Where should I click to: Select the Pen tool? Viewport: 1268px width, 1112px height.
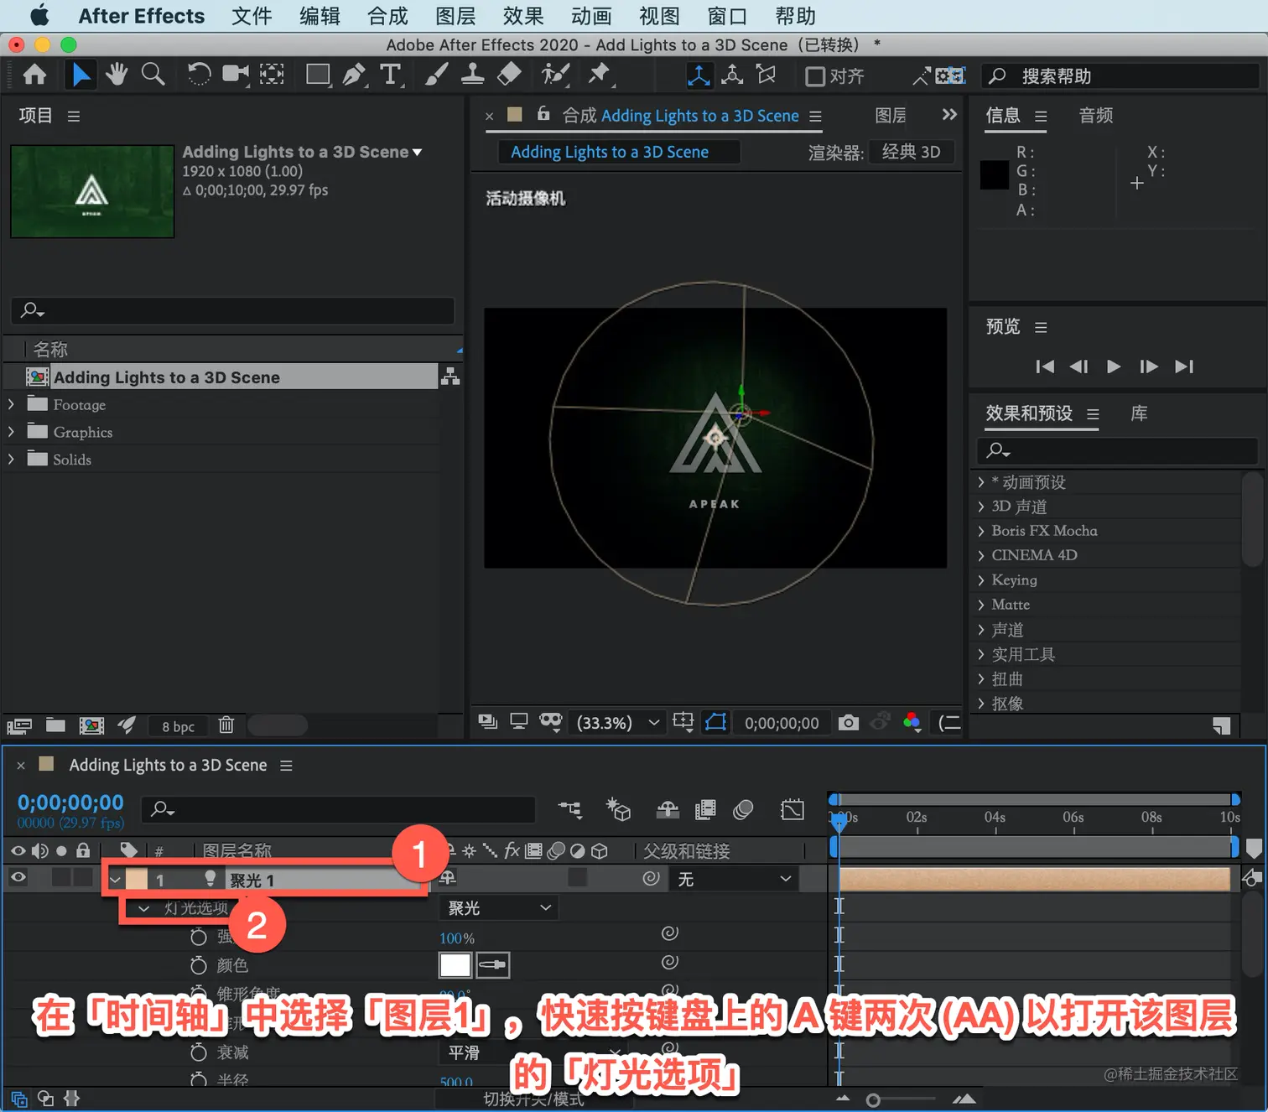[x=354, y=75]
